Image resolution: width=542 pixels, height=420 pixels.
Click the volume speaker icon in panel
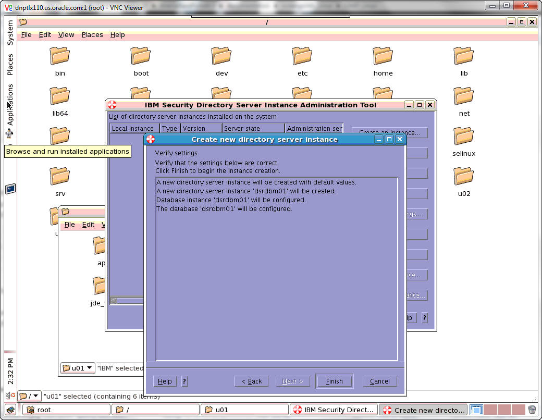[x=10, y=395]
